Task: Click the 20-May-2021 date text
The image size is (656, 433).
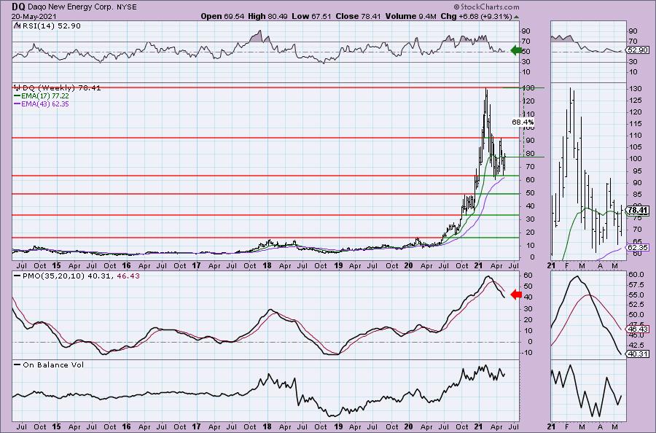Action: (x=34, y=16)
